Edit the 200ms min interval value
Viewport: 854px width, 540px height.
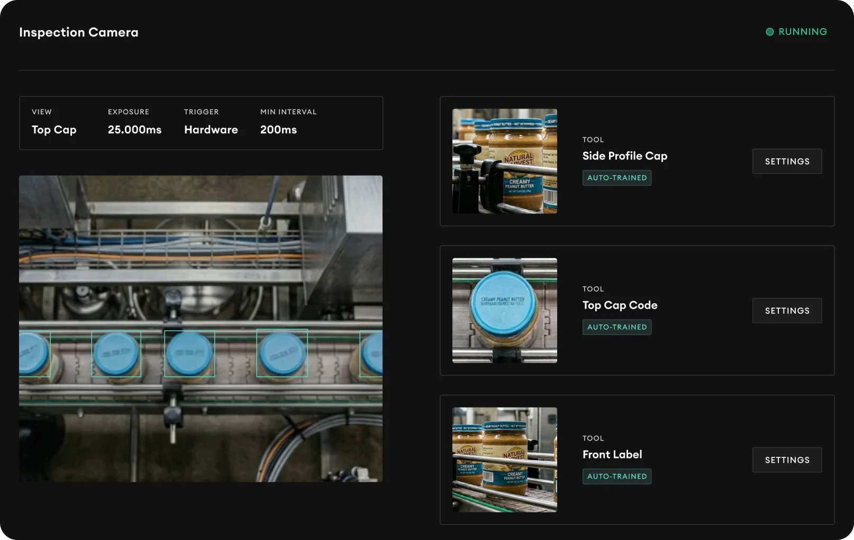(x=278, y=130)
